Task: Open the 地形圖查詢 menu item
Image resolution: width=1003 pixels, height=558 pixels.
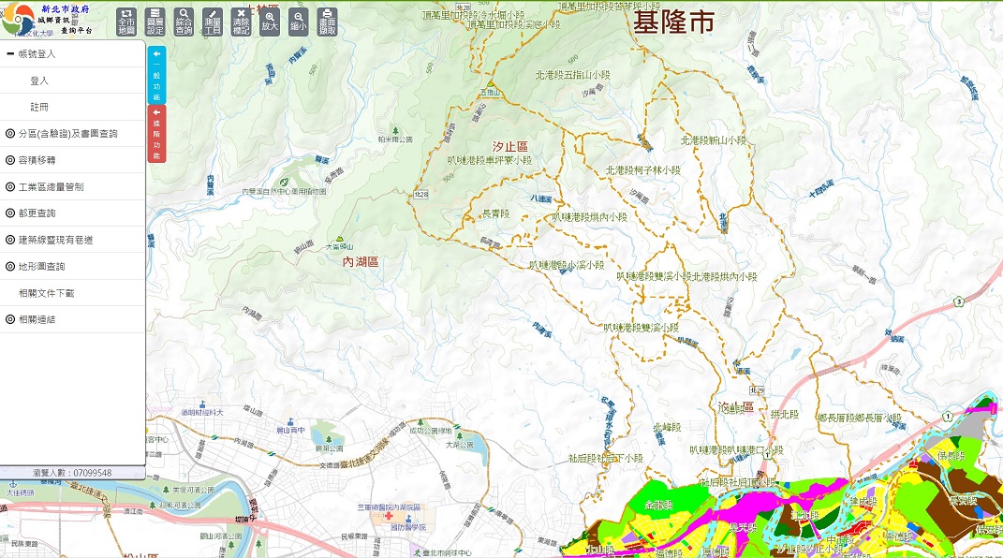Action: pyautogui.click(x=42, y=267)
